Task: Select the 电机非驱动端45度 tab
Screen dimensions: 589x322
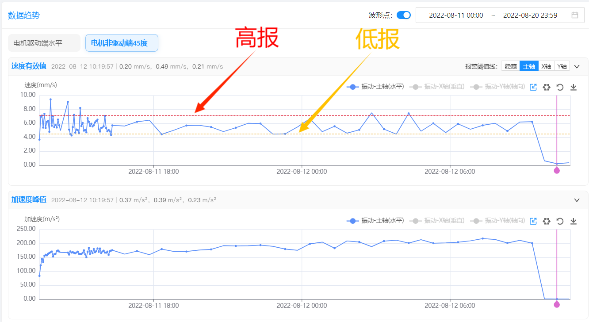Action: (x=122, y=42)
